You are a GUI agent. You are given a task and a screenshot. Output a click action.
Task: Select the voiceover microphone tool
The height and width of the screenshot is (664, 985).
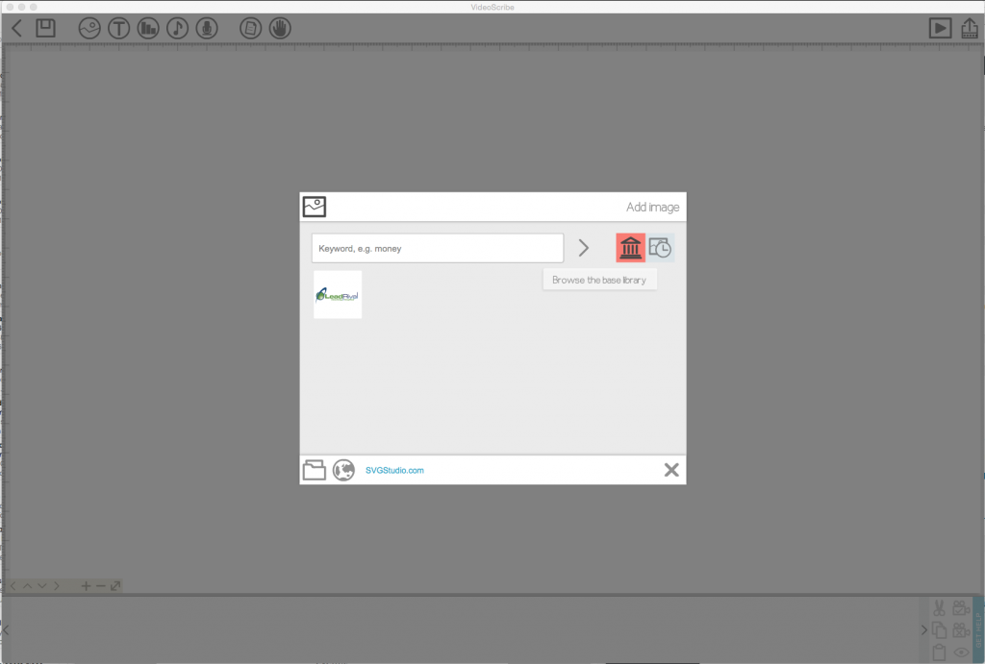point(206,28)
